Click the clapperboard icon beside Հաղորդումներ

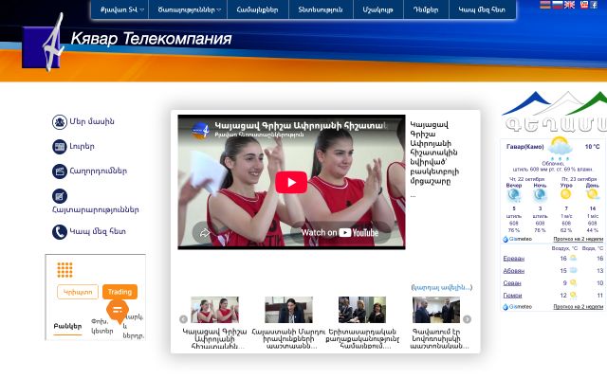coord(60,171)
